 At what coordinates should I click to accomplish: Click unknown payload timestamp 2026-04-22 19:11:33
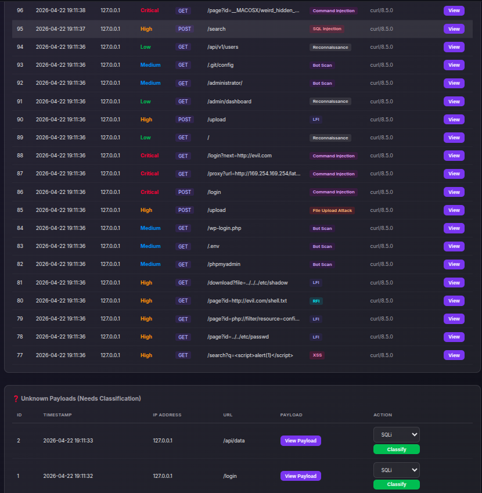(x=68, y=441)
